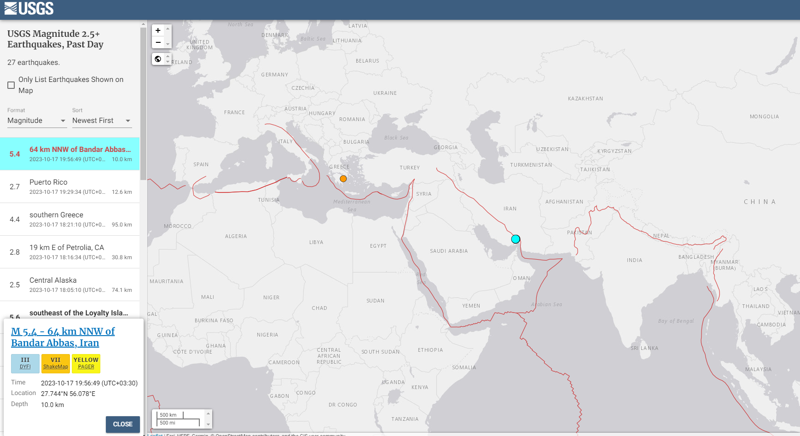Open the yellow PAGER alert badge
Screen dimensions: 800x436
click(86, 363)
